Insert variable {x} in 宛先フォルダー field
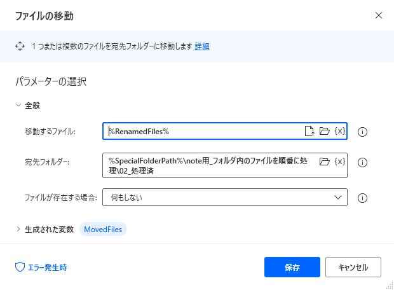 point(340,162)
